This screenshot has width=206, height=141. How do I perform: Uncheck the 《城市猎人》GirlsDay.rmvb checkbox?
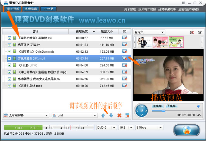9,51
